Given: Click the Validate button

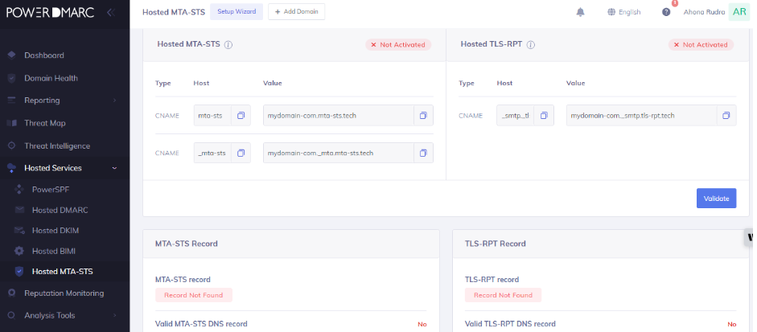Looking at the screenshot, I should pyautogui.click(x=715, y=199).
